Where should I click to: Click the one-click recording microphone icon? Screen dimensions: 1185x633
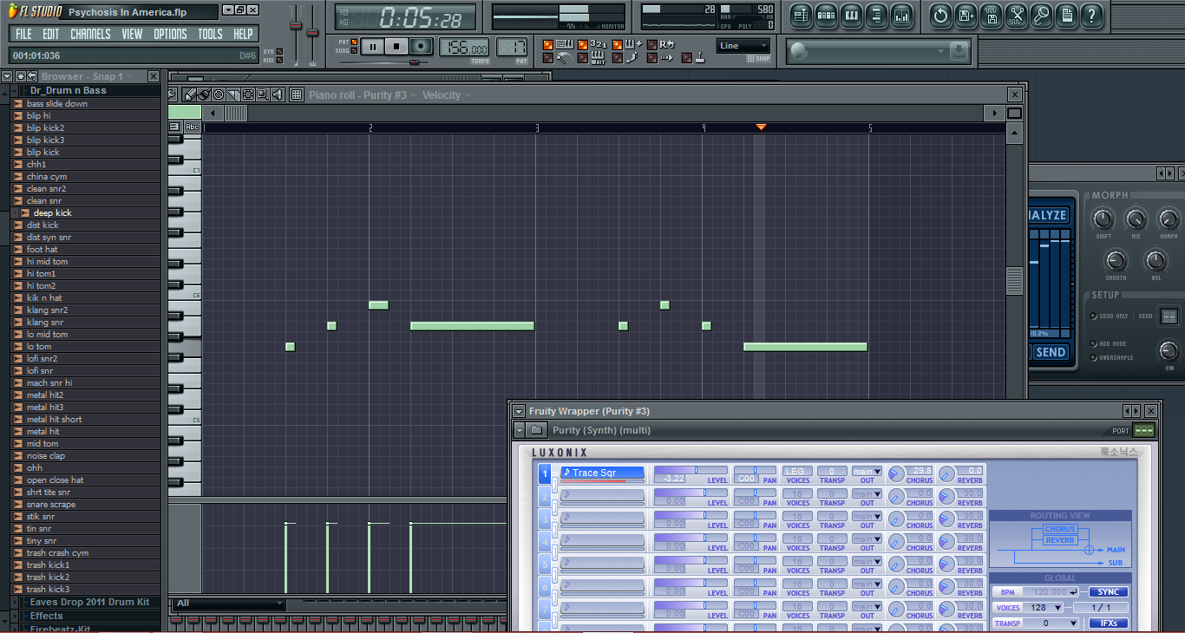click(1041, 16)
